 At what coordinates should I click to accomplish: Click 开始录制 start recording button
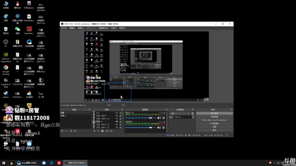pos(214,117)
